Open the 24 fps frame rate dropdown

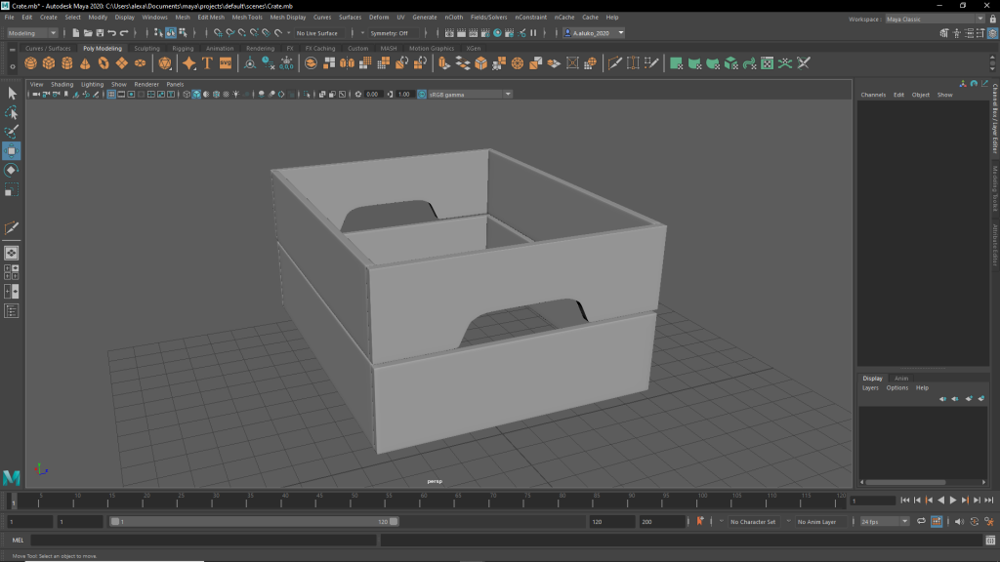(884, 522)
